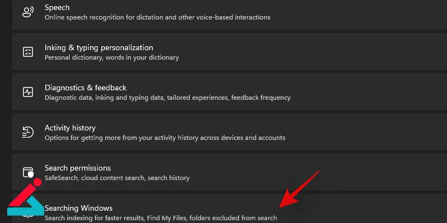Select SafeSearch, cloud content search description

(x=117, y=178)
